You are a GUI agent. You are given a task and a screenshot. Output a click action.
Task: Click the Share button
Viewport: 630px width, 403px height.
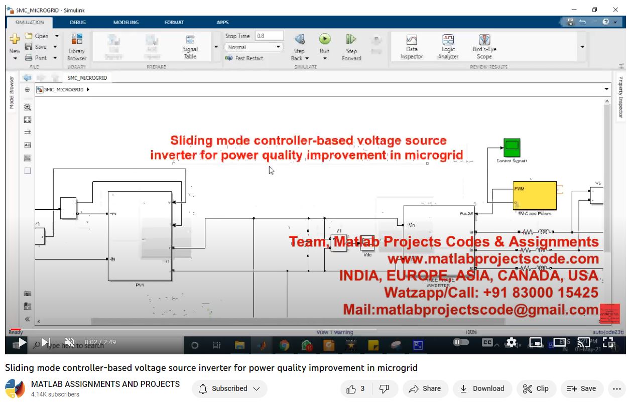click(x=425, y=388)
